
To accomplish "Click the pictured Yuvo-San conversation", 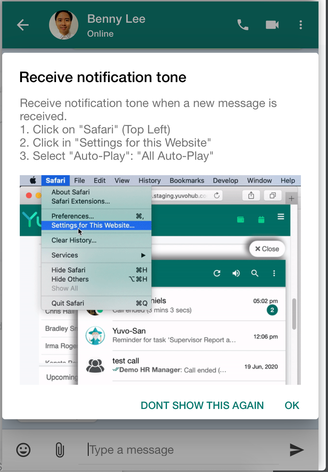I will tap(182, 336).
